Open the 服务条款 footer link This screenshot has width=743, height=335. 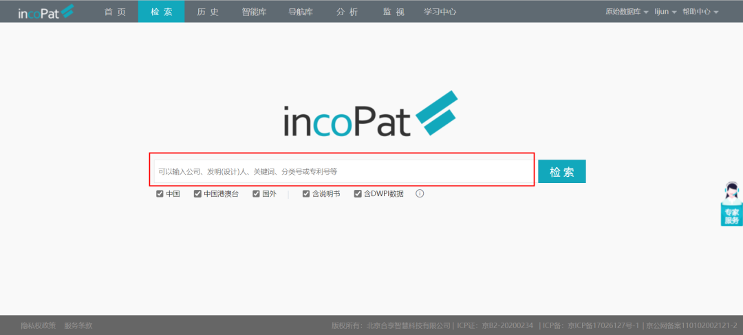pyautogui.click(x=78, y=325)
